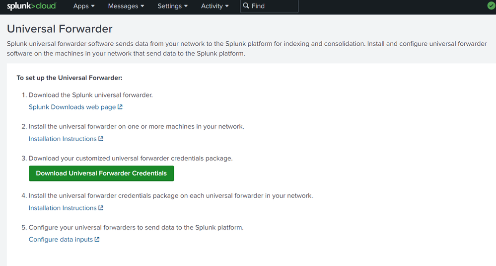Viewport: 496px width, 266px height.
Task: Open the Apps dropdown menu
Action: click(84, 6)
